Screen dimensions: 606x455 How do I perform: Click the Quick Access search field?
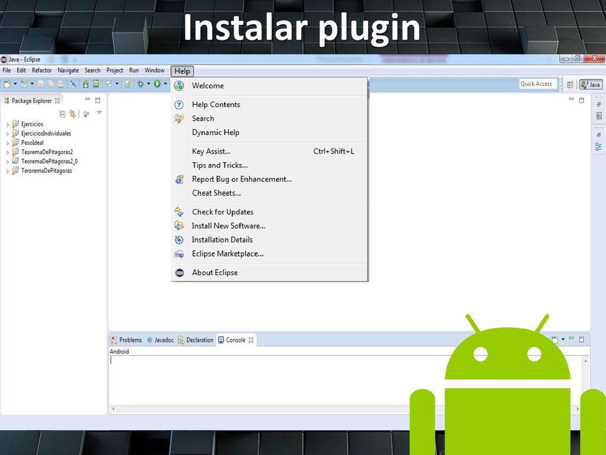tap(537, 84)
